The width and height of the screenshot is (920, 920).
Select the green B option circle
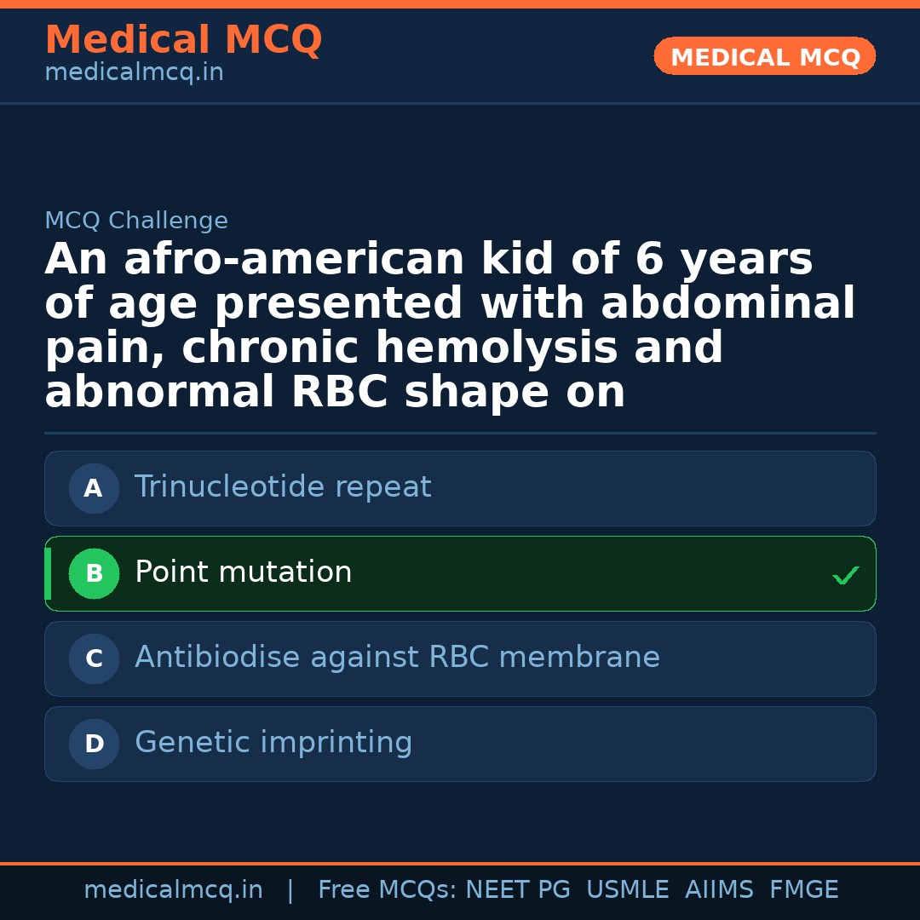click(94, 574)
